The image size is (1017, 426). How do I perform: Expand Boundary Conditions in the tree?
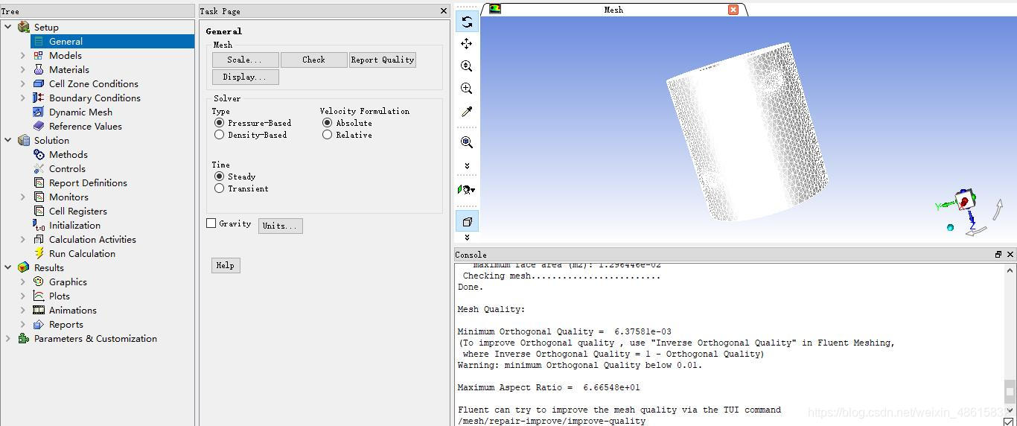click(x=22, y=98)
